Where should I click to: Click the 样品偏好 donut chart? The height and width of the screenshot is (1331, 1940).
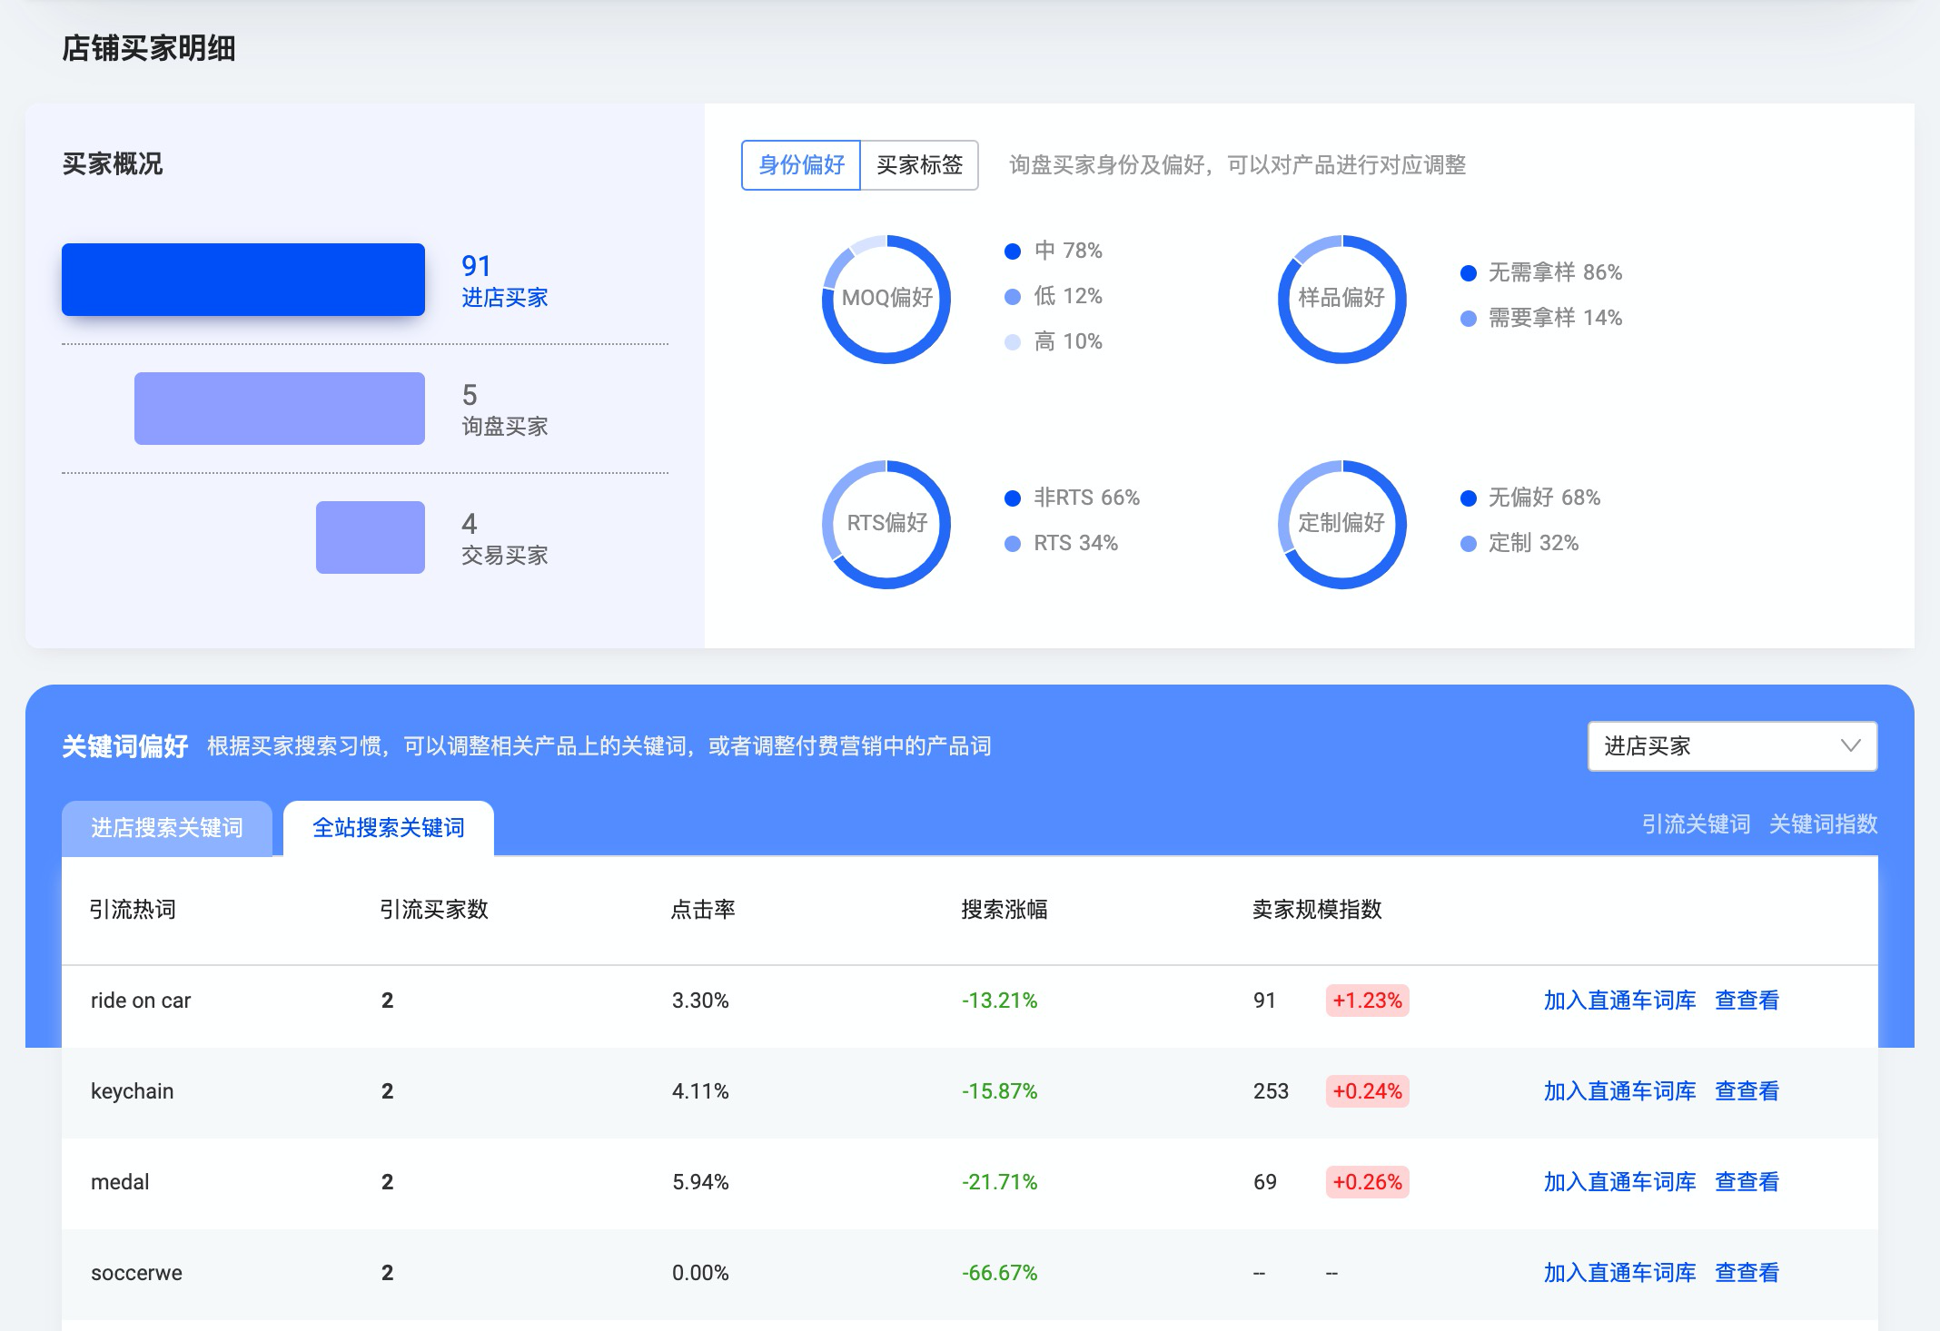pos(1341,299)
